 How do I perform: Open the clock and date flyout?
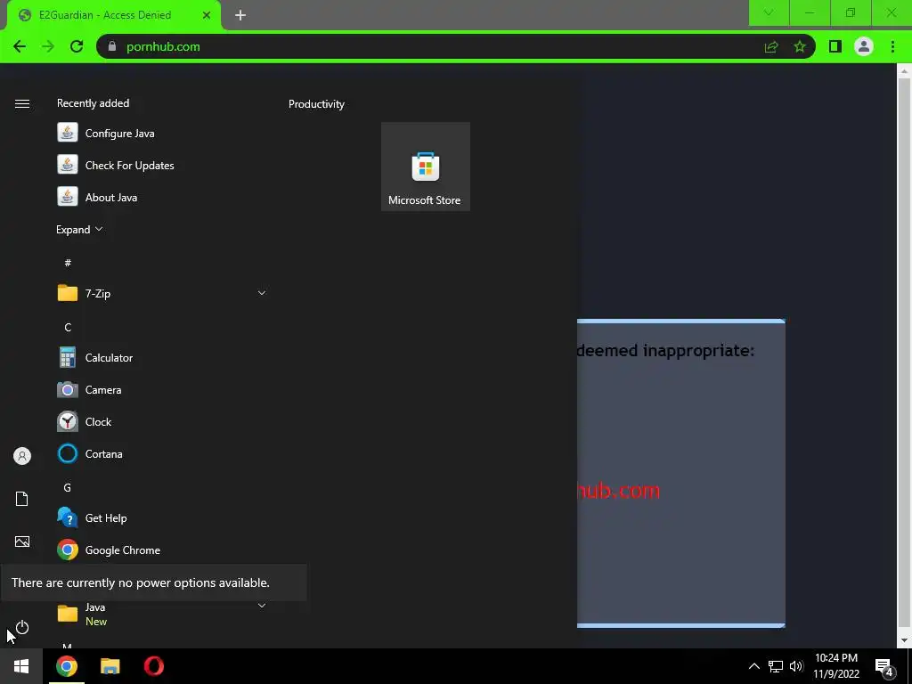click(836, 666)
